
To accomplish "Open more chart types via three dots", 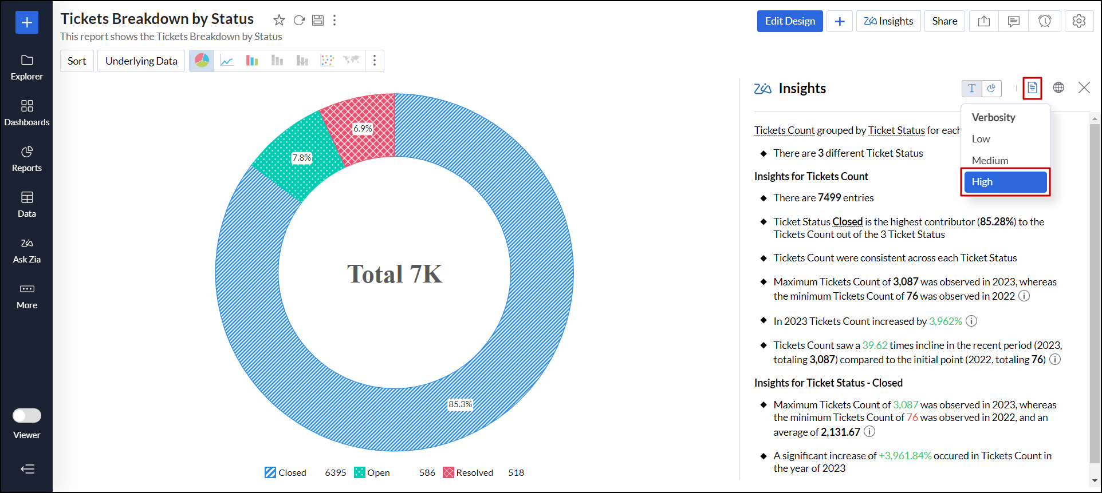I will click(375, 61).
